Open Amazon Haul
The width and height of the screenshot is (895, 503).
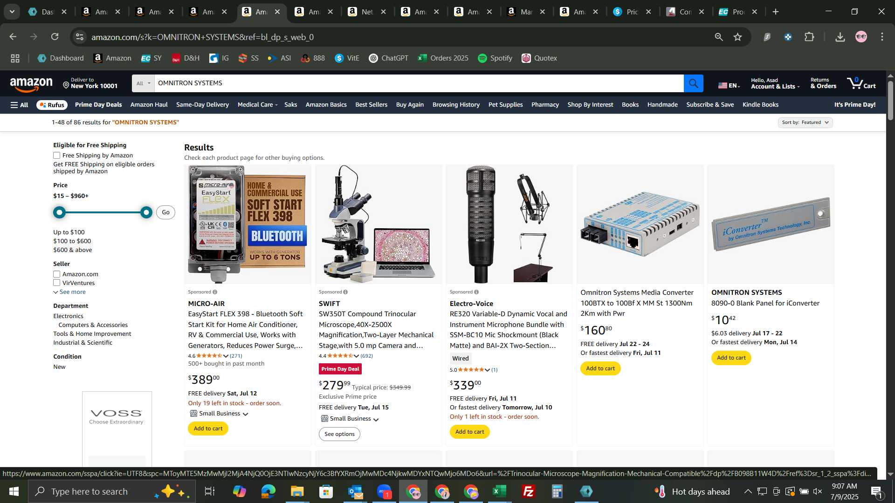(x=149, y=105)
